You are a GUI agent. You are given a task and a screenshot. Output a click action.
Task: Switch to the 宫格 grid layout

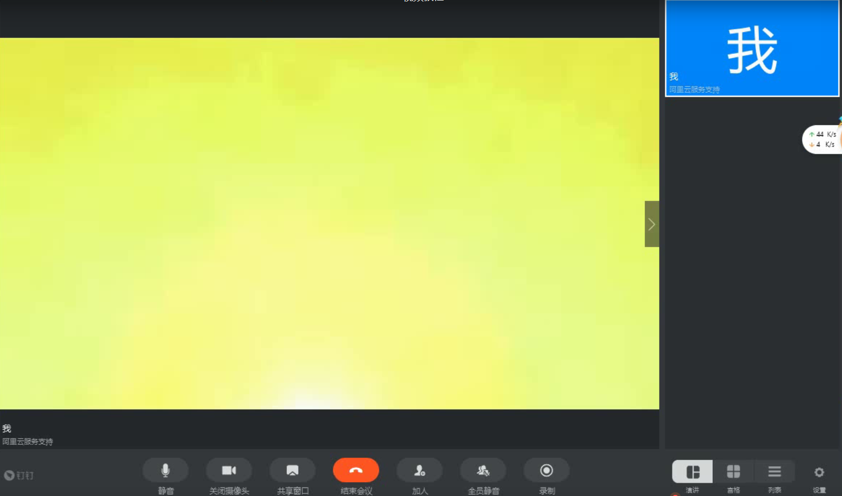tap(733, 472)
